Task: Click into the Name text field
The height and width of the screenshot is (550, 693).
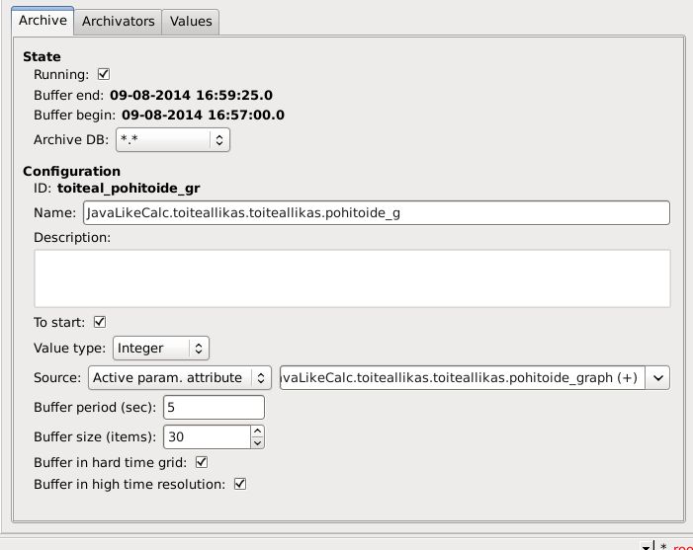Action: pyautogui.click(x=376, y=212)
